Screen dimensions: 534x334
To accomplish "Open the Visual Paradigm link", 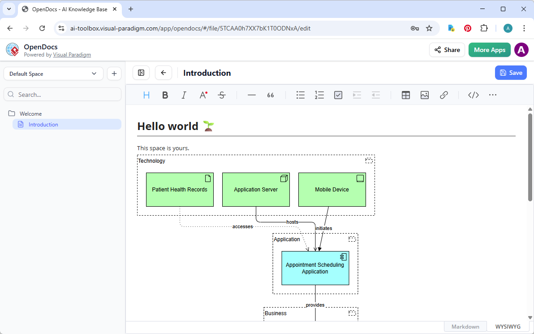I will point(72,55).
